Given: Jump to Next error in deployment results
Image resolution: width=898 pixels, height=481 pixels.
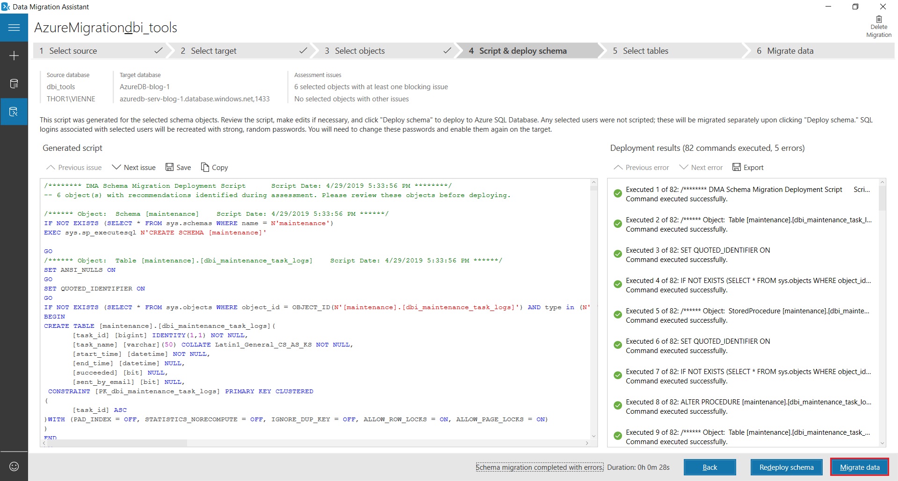Looking at the screenshot, I should pos(701,167).
